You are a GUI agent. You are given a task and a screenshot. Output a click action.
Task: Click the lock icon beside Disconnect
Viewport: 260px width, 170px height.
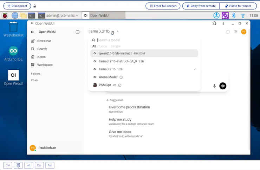pyautogui.click(x=34, y=6)
